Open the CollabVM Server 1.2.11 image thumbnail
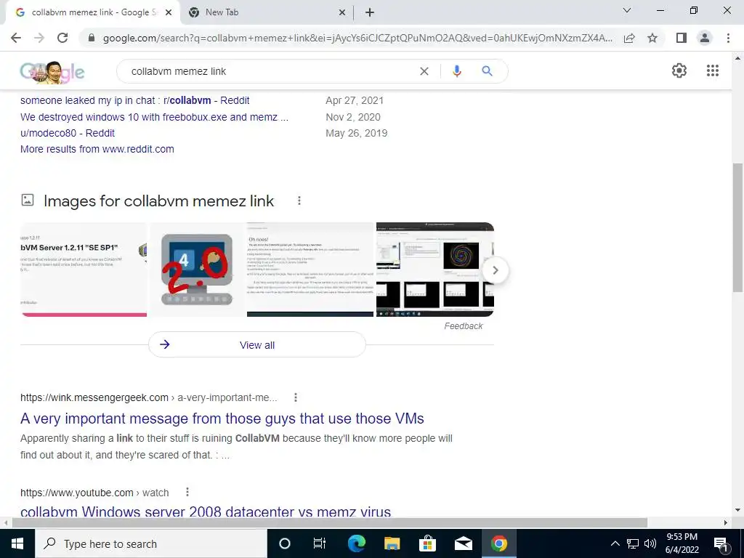The width and height of the screenshot is (744, 558). [84, 270]
